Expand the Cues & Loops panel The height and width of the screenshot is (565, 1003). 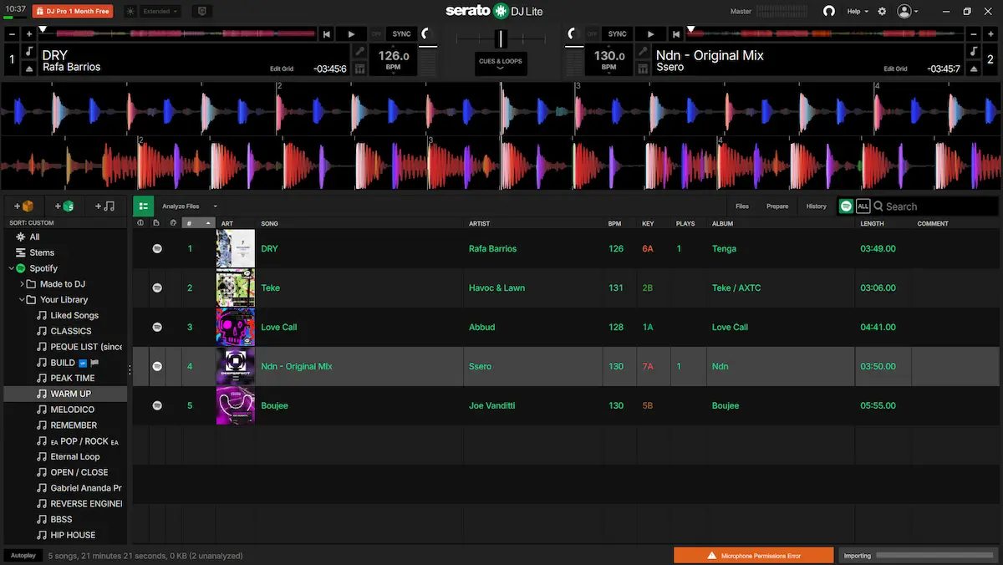500,64
